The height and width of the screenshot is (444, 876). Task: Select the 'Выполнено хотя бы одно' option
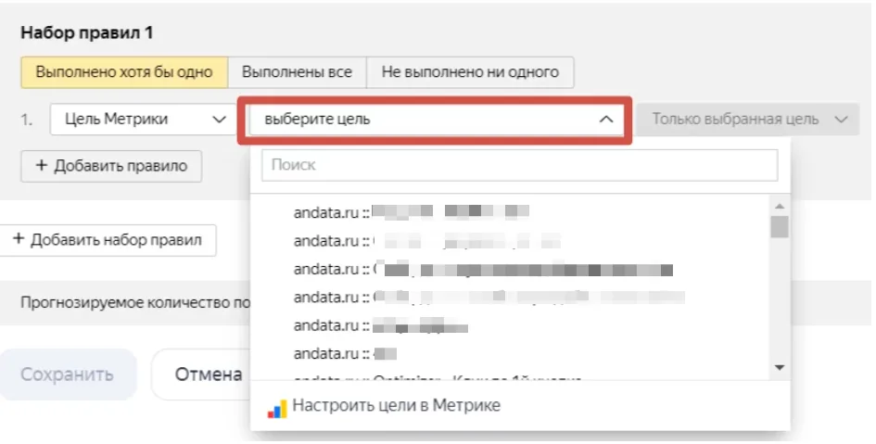point(124,72)
